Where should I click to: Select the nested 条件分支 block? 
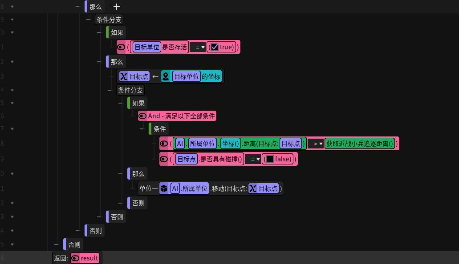(x=130, y=90)
